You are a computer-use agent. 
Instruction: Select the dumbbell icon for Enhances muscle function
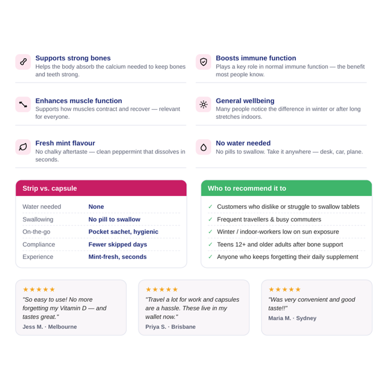(x=23, y=104)
